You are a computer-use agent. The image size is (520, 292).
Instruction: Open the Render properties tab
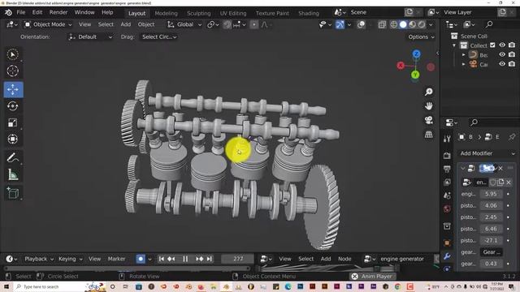447,155
